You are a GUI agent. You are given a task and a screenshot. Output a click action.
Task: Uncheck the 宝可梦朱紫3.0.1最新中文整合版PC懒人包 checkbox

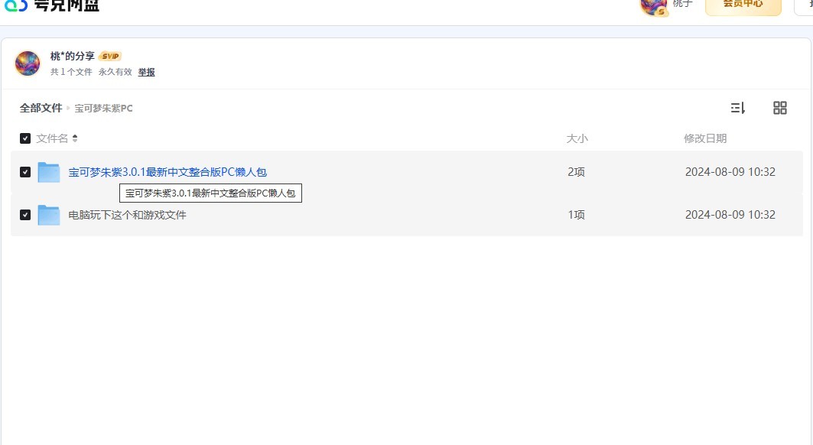25,172
